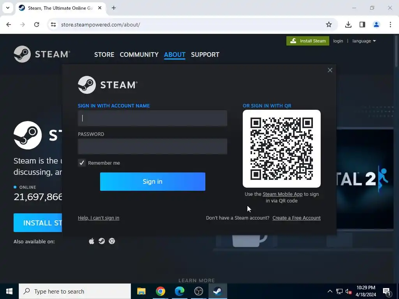Bookmark this page with the star icon

tap(329, 25)
